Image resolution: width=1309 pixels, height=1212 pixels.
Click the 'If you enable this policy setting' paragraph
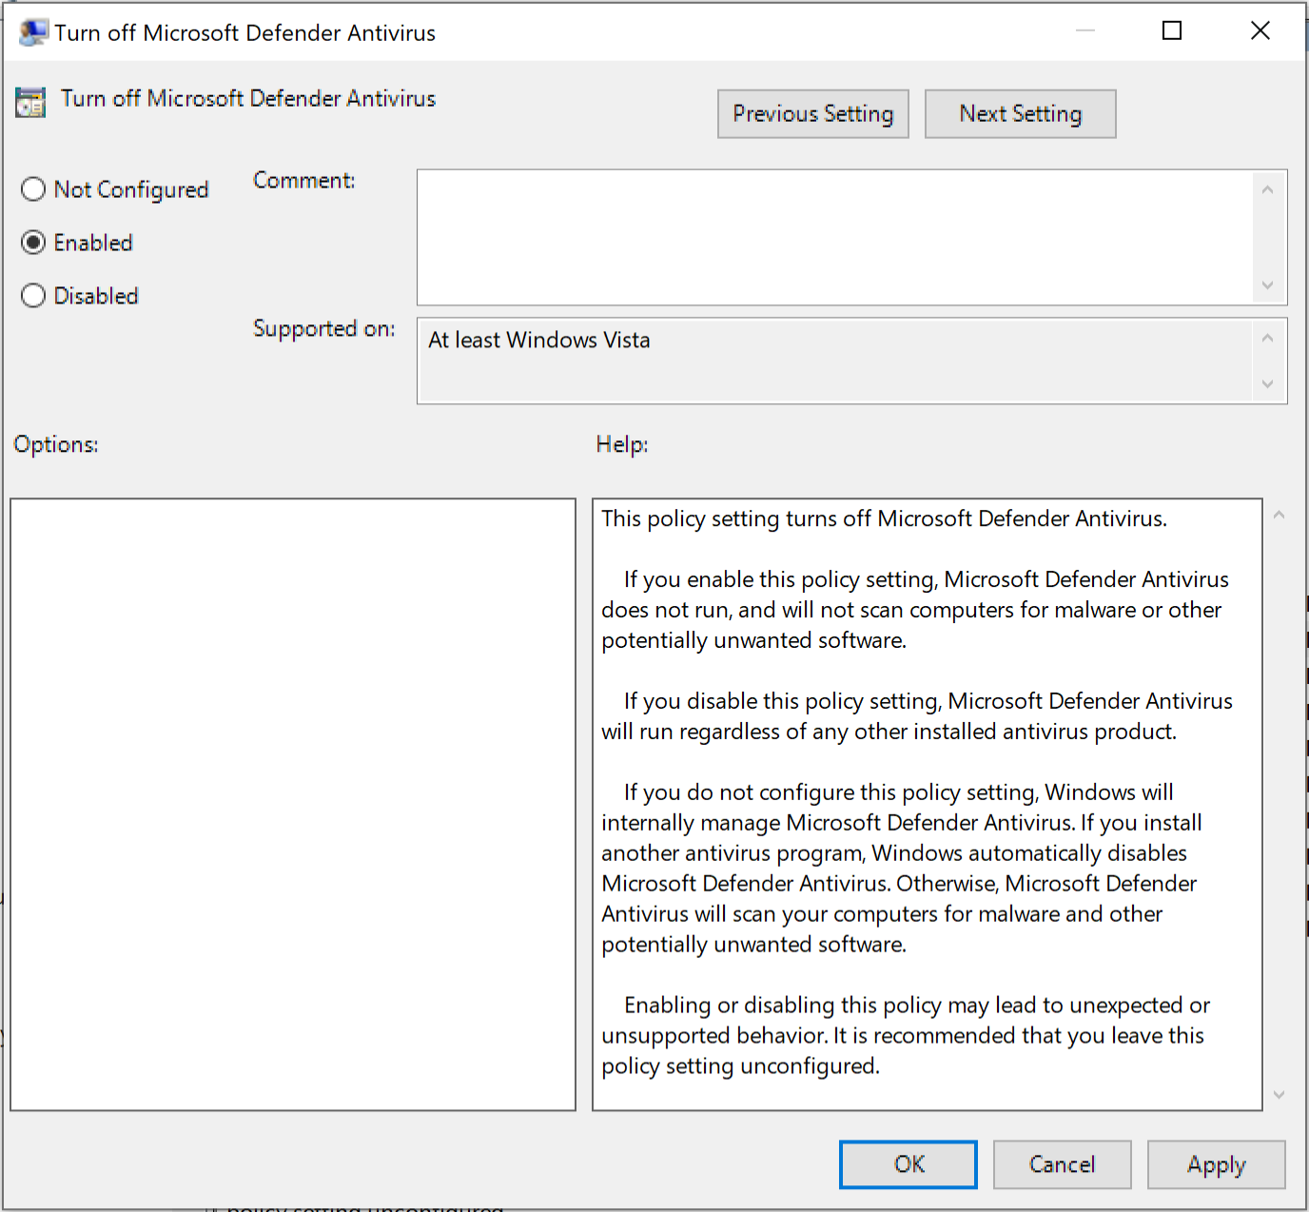[915, 610]
